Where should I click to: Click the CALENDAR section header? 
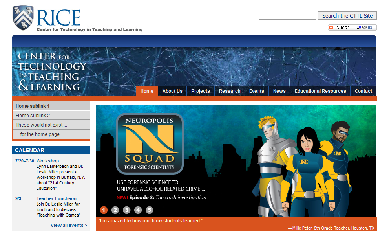point(51,150)
